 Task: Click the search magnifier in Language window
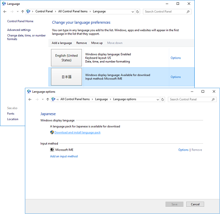(x=188, y=12)
